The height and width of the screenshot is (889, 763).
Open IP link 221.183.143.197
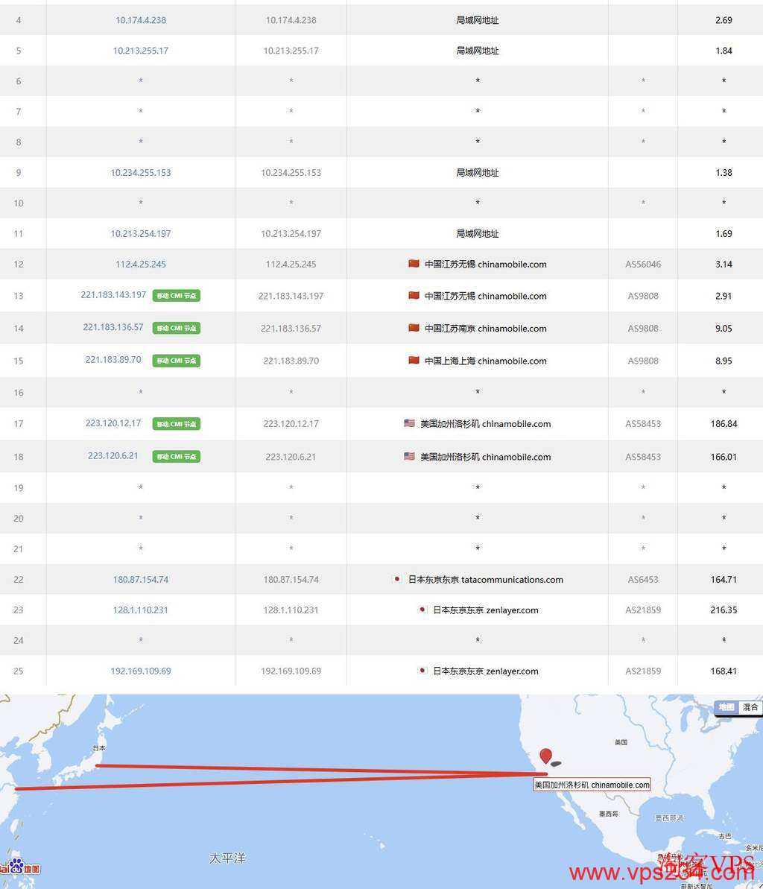coord(113,295)
